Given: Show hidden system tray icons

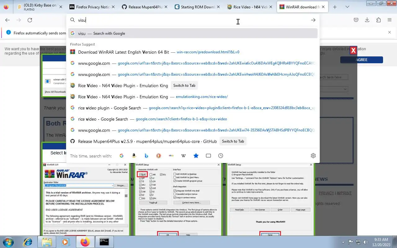Looking at the screenshot, I should coord(343,242).
